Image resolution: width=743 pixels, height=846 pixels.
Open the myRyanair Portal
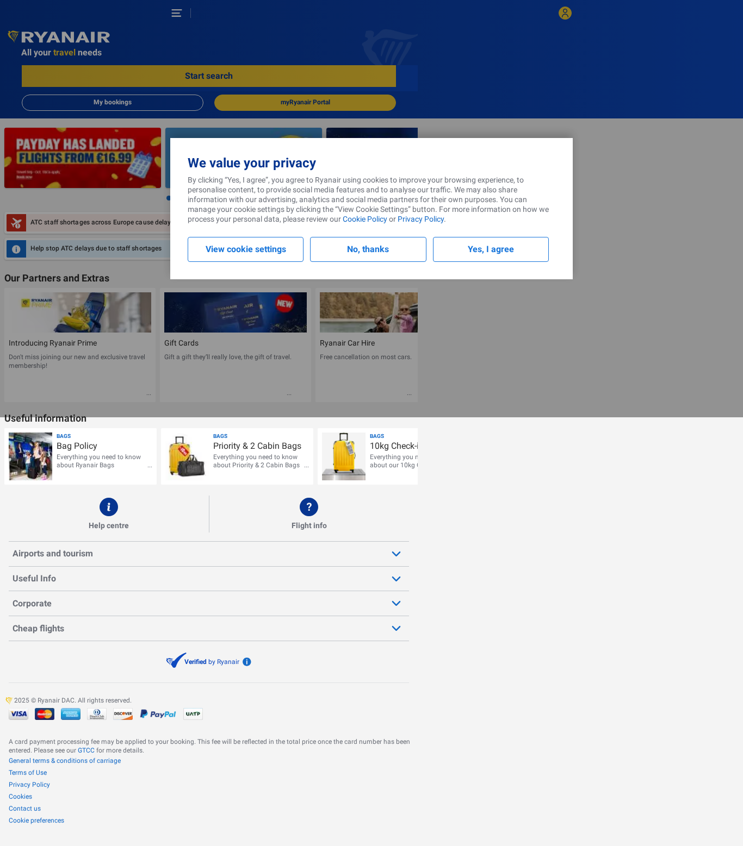[x=305, y=102]
